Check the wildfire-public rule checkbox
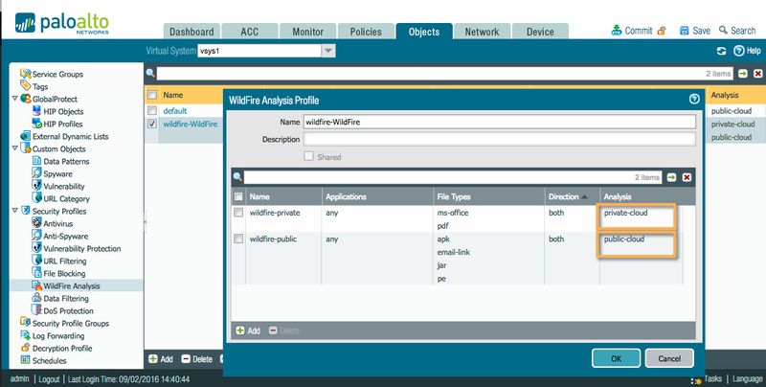Viewport: 766px width, 387px height. click(238, 239)
